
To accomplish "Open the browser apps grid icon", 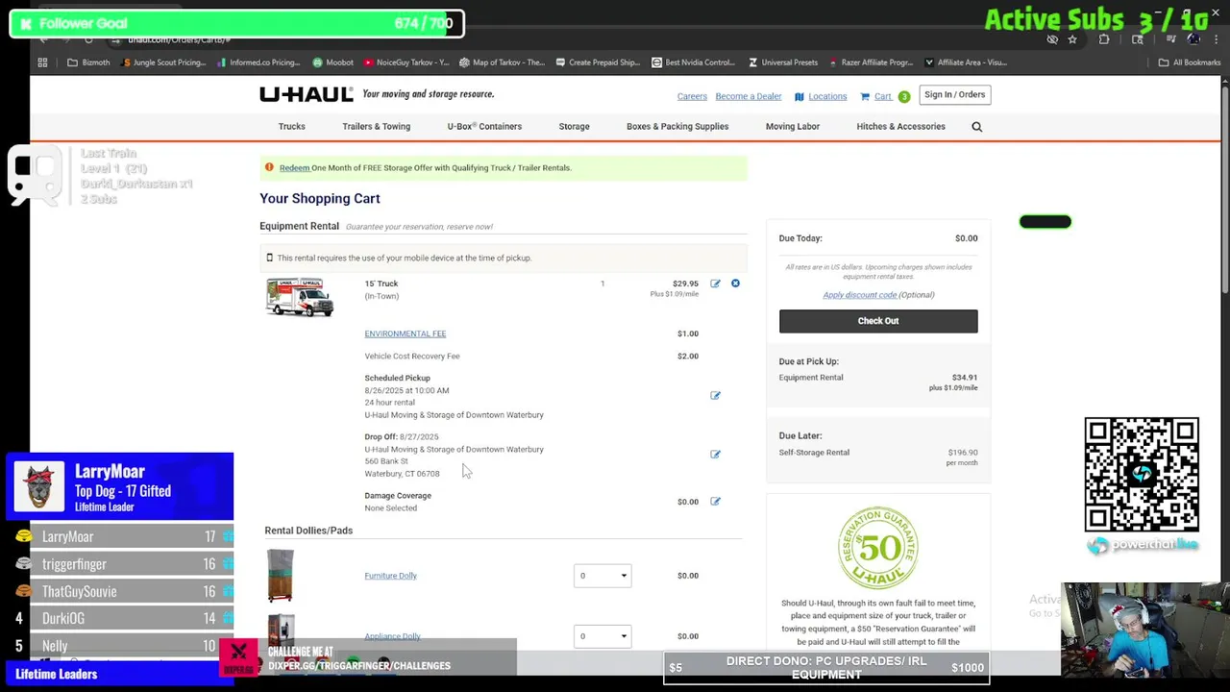I will 42,62.
